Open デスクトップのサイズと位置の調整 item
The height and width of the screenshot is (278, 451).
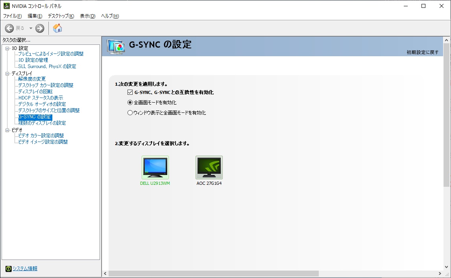pos(49,110)
